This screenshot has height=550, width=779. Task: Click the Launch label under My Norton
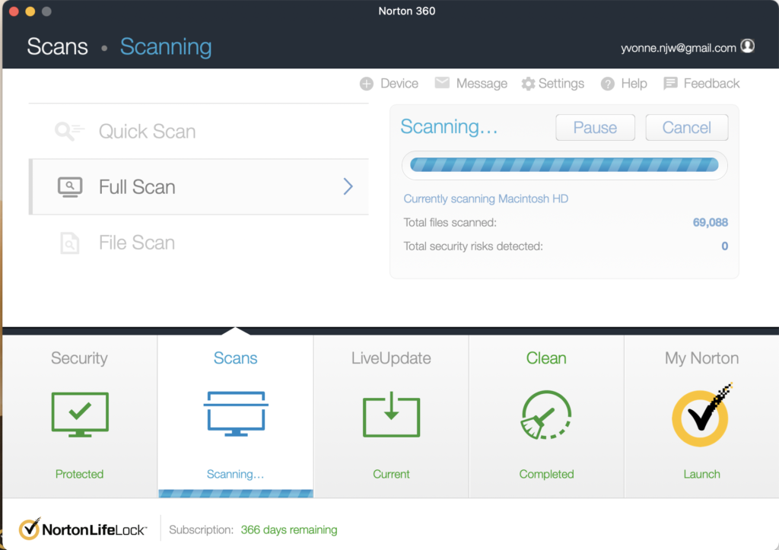pos(701,474)
